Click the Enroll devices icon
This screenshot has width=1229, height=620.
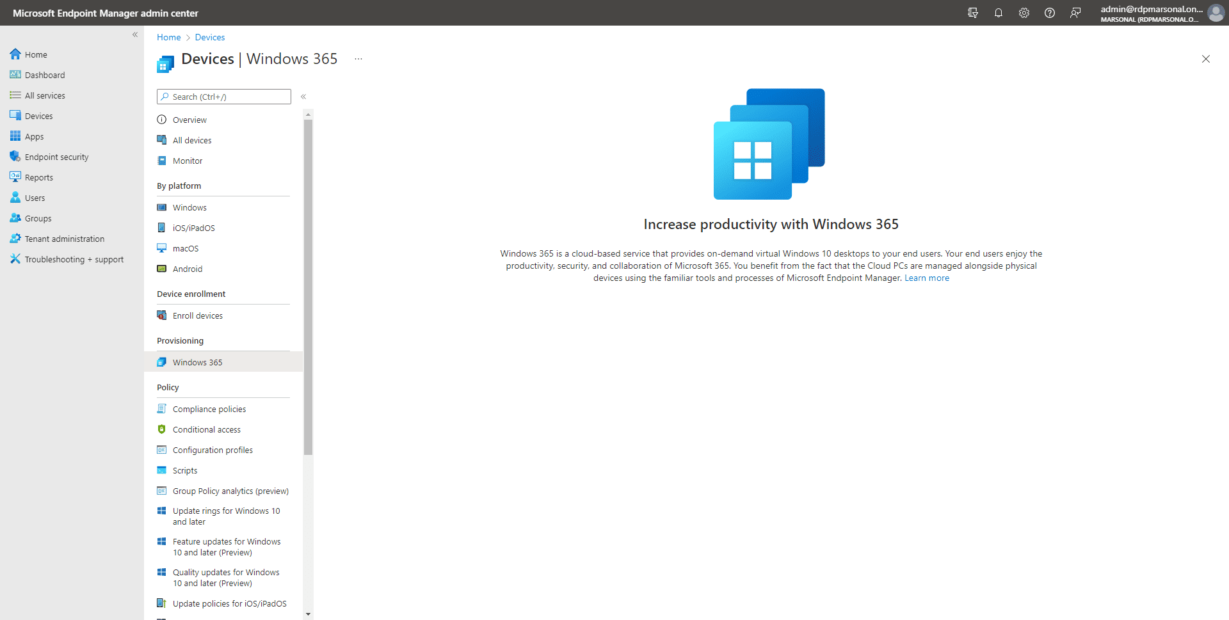click(162, 315)
